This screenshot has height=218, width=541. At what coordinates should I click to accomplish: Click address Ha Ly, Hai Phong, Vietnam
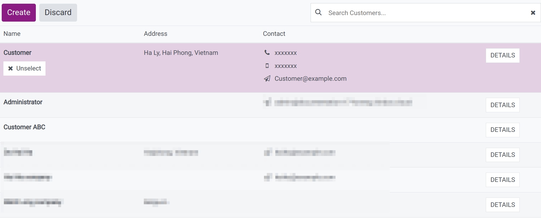tap(181, 53)
